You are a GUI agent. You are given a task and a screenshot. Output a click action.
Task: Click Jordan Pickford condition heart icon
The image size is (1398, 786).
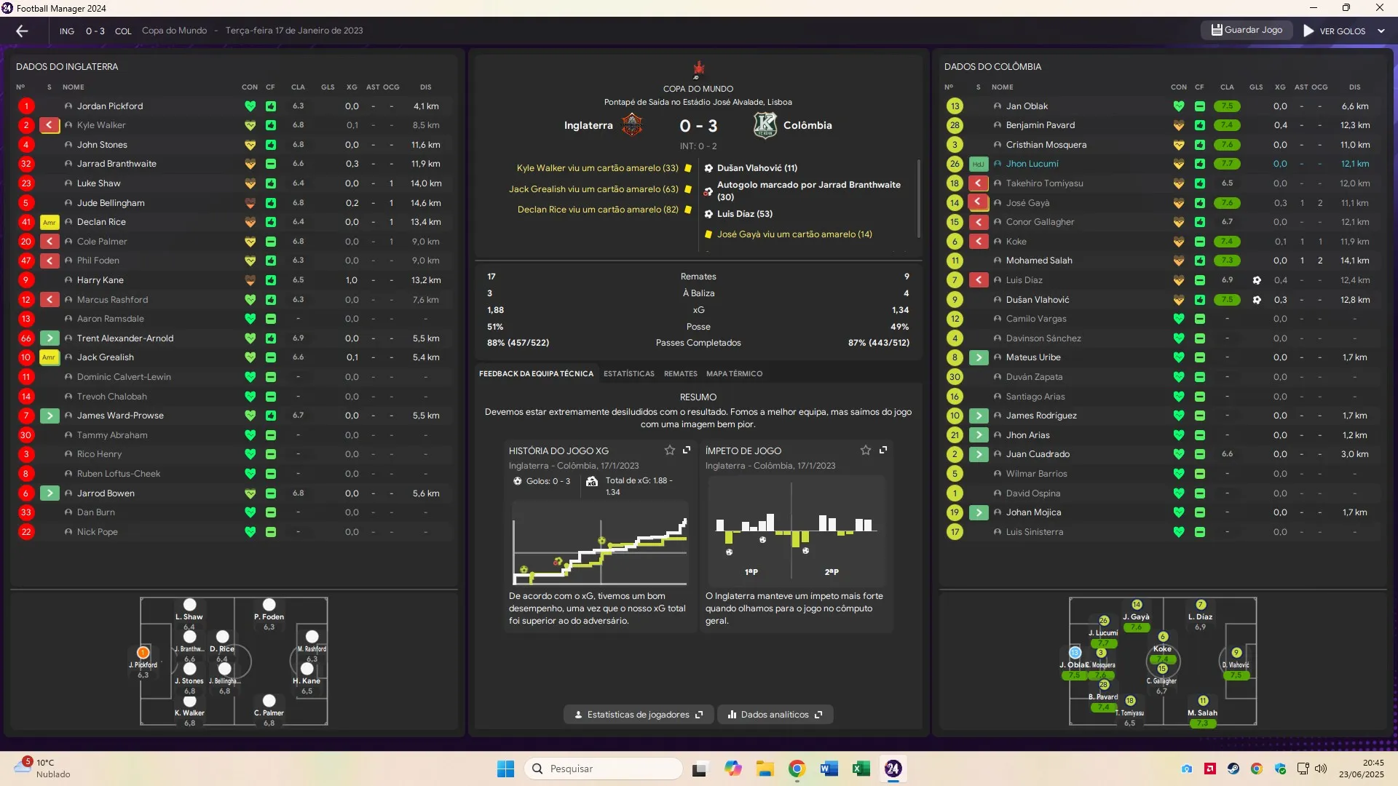click(x=250, y=106)
